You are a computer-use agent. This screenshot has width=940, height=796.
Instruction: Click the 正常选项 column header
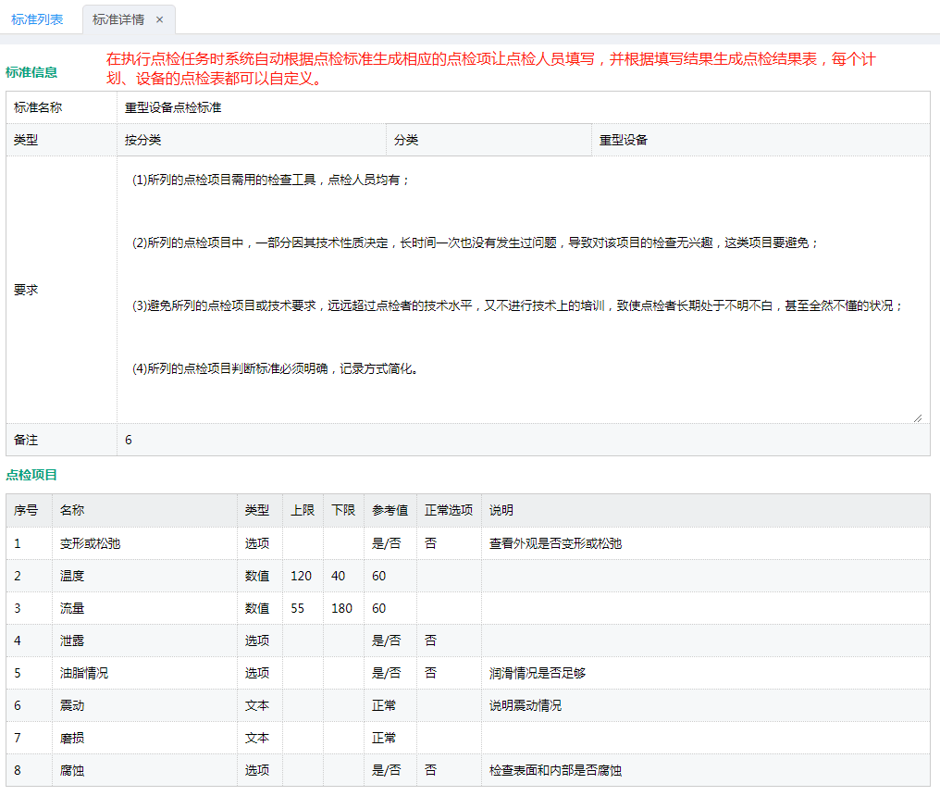(449, 511)
